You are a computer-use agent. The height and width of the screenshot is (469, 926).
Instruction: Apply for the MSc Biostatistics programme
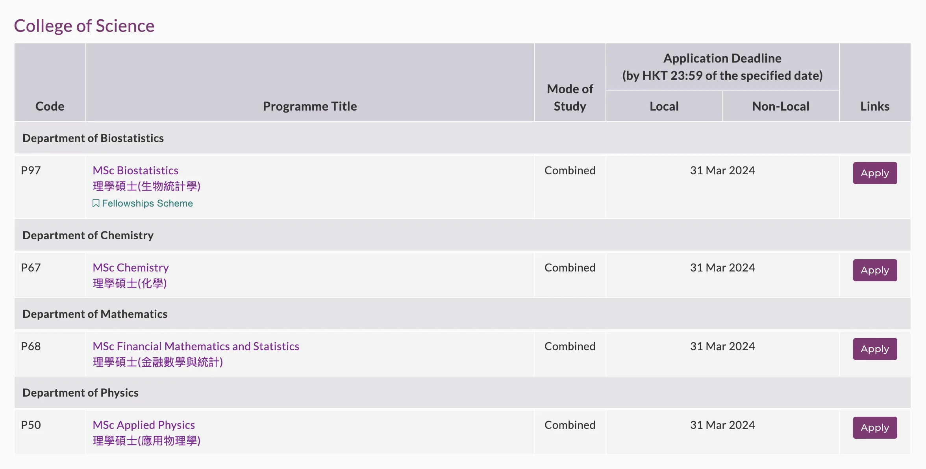click(874, 173)
